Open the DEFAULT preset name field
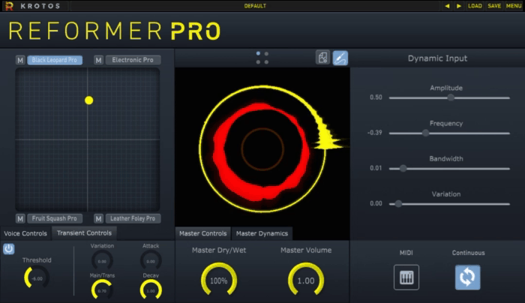The image size is (525, 303). pos(255,6)
